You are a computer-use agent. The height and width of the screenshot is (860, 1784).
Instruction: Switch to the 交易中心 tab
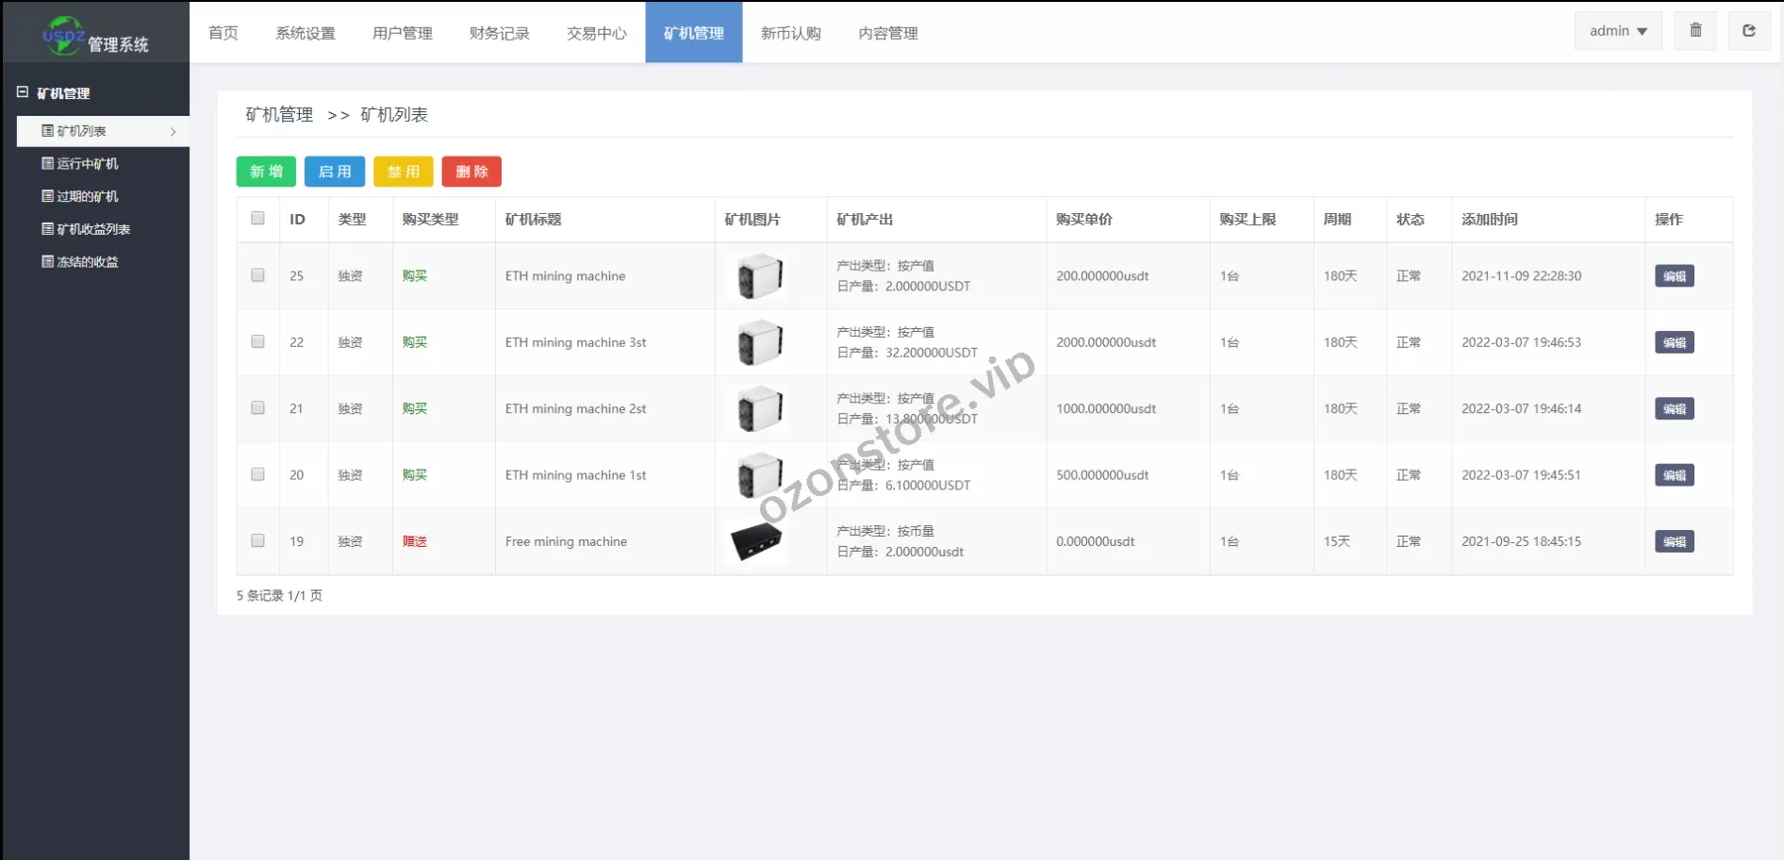595,33
